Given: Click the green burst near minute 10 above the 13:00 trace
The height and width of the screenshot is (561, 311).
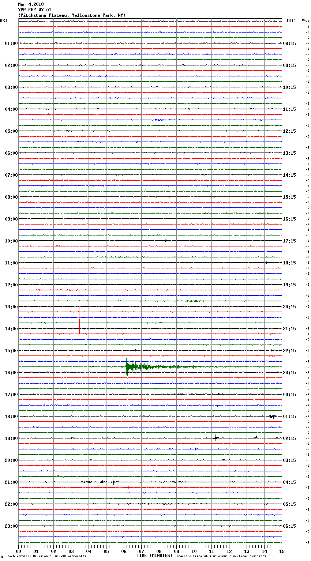Looking at the screenshot, I should click(x=193, y=301).
